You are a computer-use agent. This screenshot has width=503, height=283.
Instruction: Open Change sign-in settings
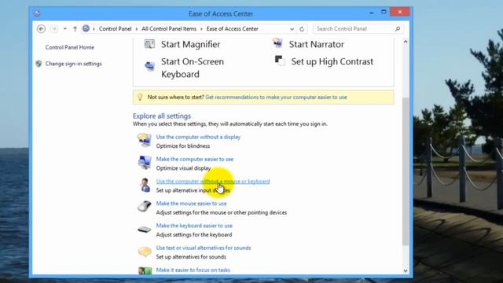tap(73, 64)
